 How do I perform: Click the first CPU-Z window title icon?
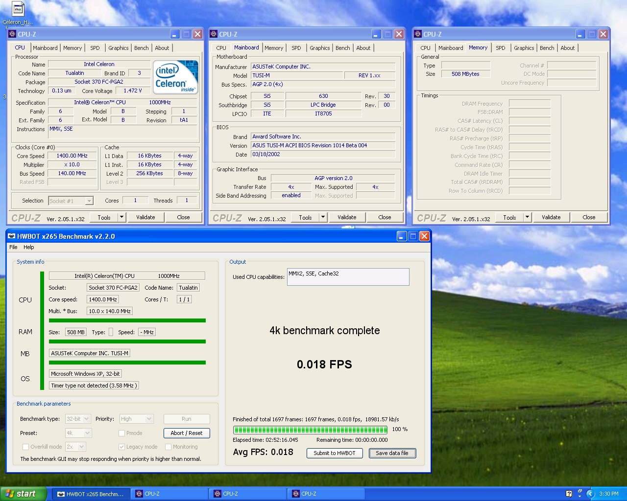(x=12, y=34)
